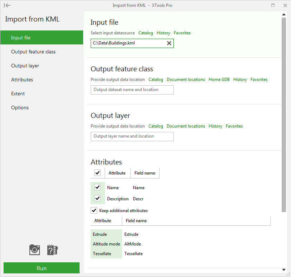This screenshot has height=277, width=291.
Task: Open the Options section
Action: (x=20, y=108)
